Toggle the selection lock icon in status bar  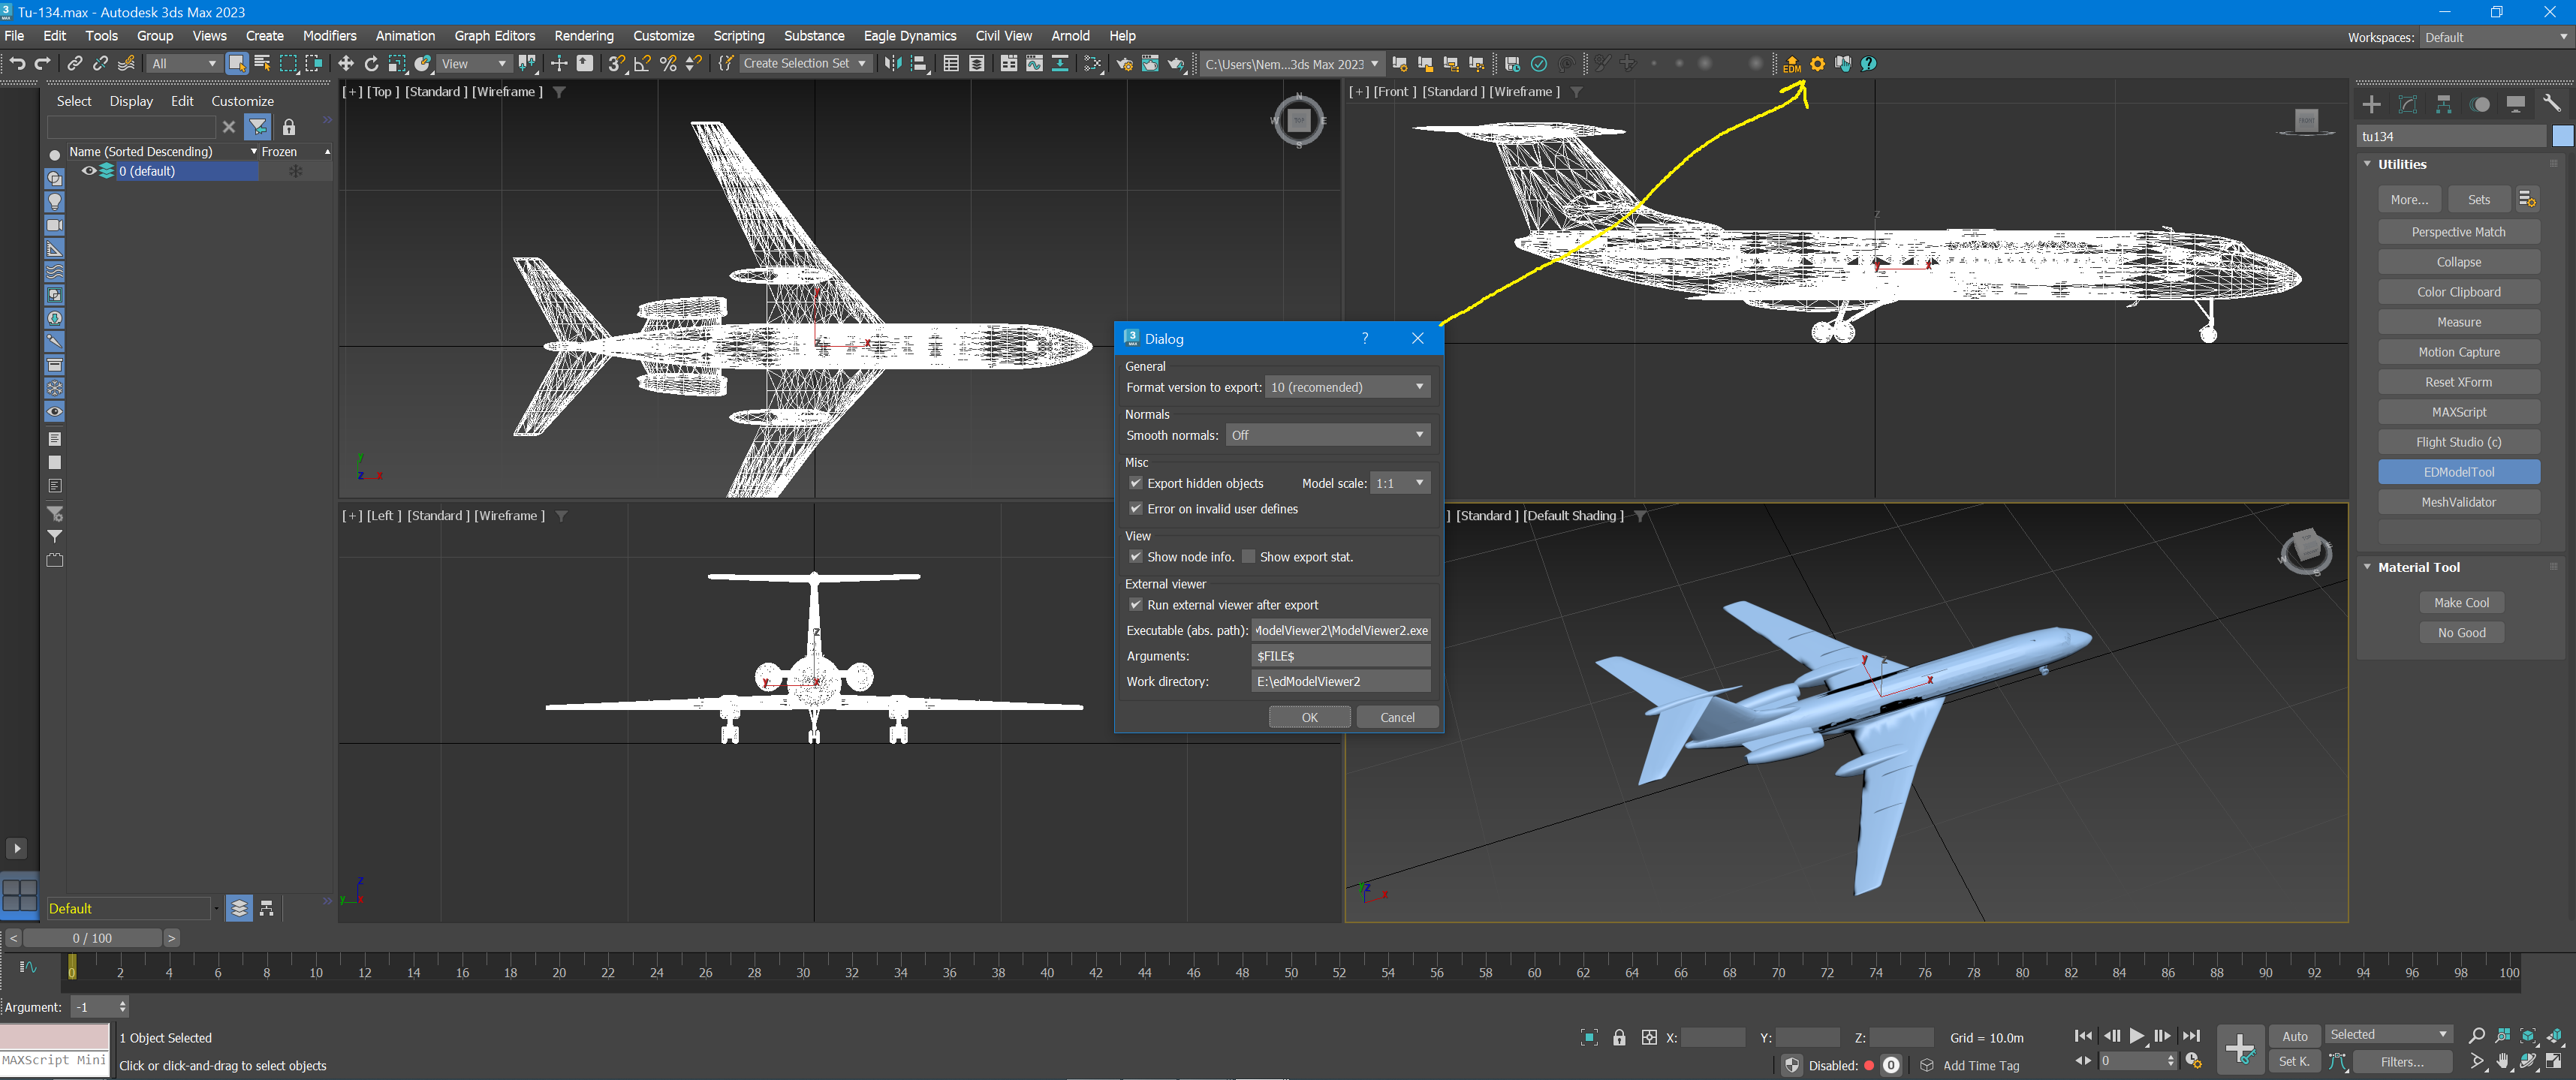1619,1037
